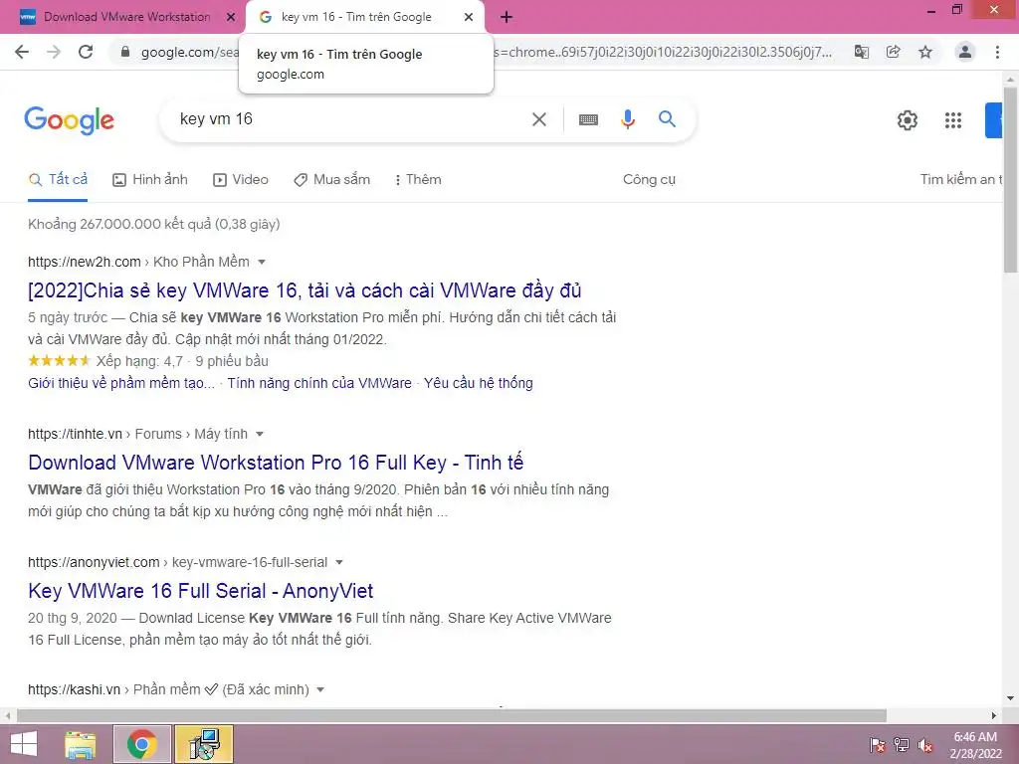Screen dimensions: 1019x764
Task: Click horizontal scrollbar right arrow
Action: [x=994, y=716]
